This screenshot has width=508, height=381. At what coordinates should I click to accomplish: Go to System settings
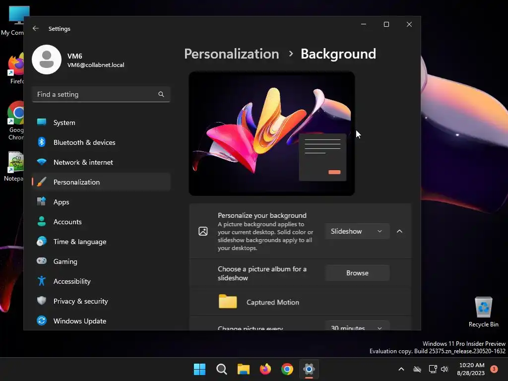(x=101, y=123)
